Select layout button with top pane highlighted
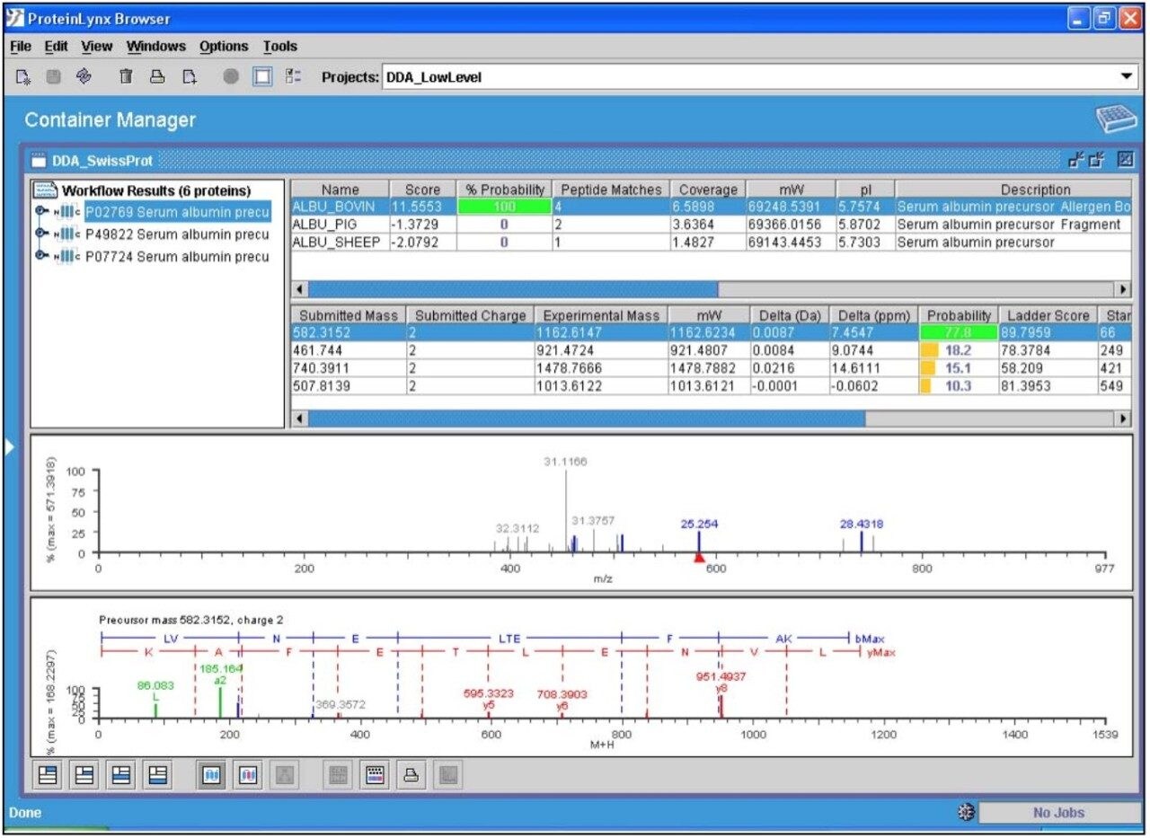This screenshot has width=1150, height=838. coord(49,776)
